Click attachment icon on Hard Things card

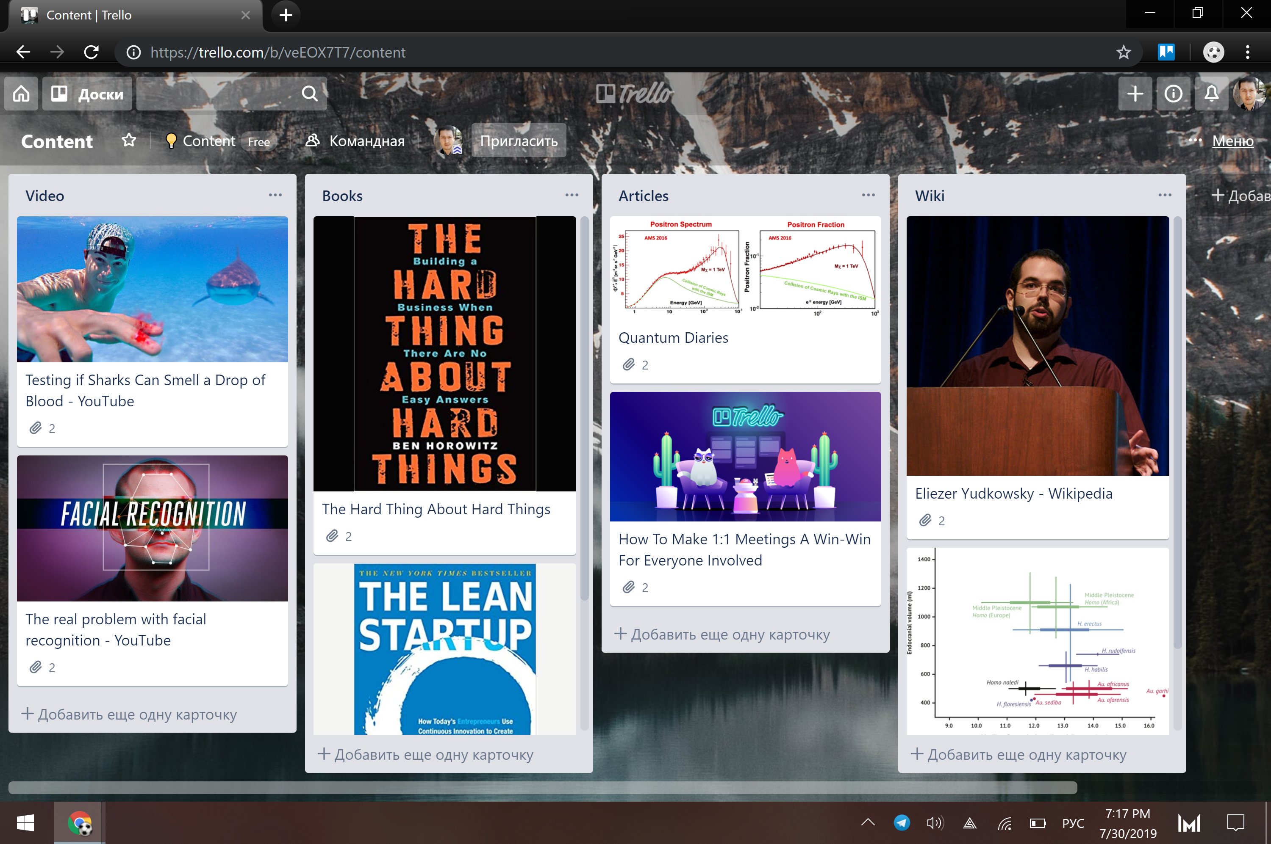[332, 535]
